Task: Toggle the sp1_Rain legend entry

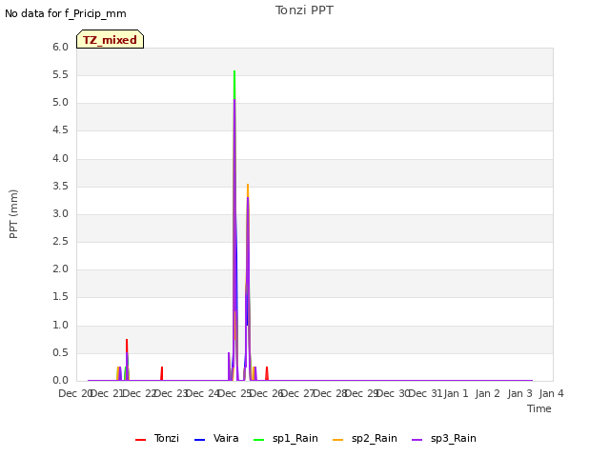Action: tap(286, 439)
